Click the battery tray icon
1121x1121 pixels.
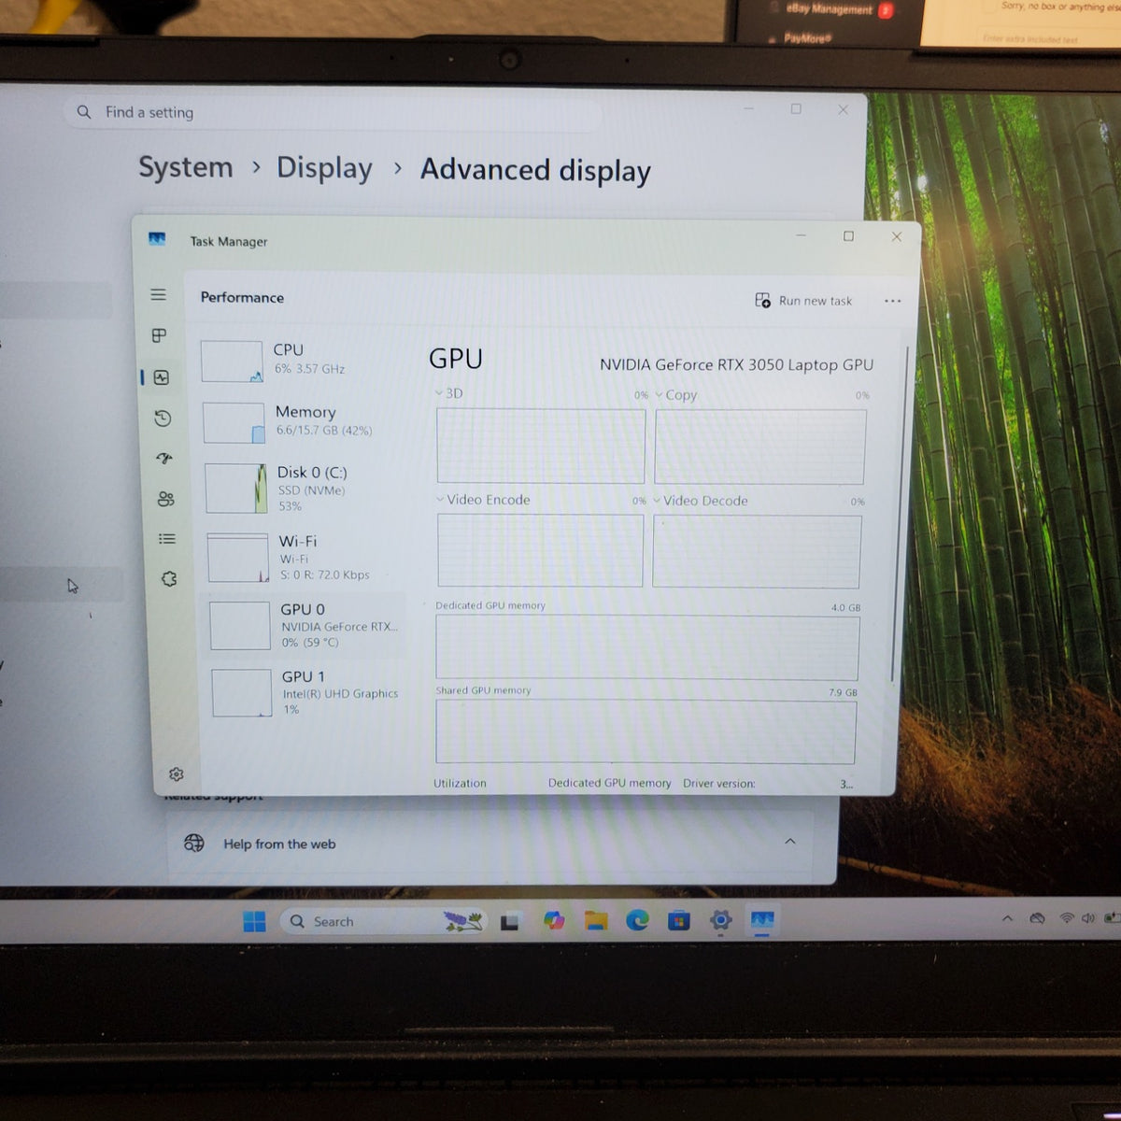[x=1112, y=918]
